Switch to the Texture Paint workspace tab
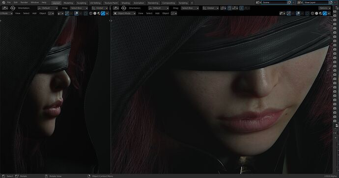Image resolution: width=339 pixels, height=178 pixels. [111, 3]
